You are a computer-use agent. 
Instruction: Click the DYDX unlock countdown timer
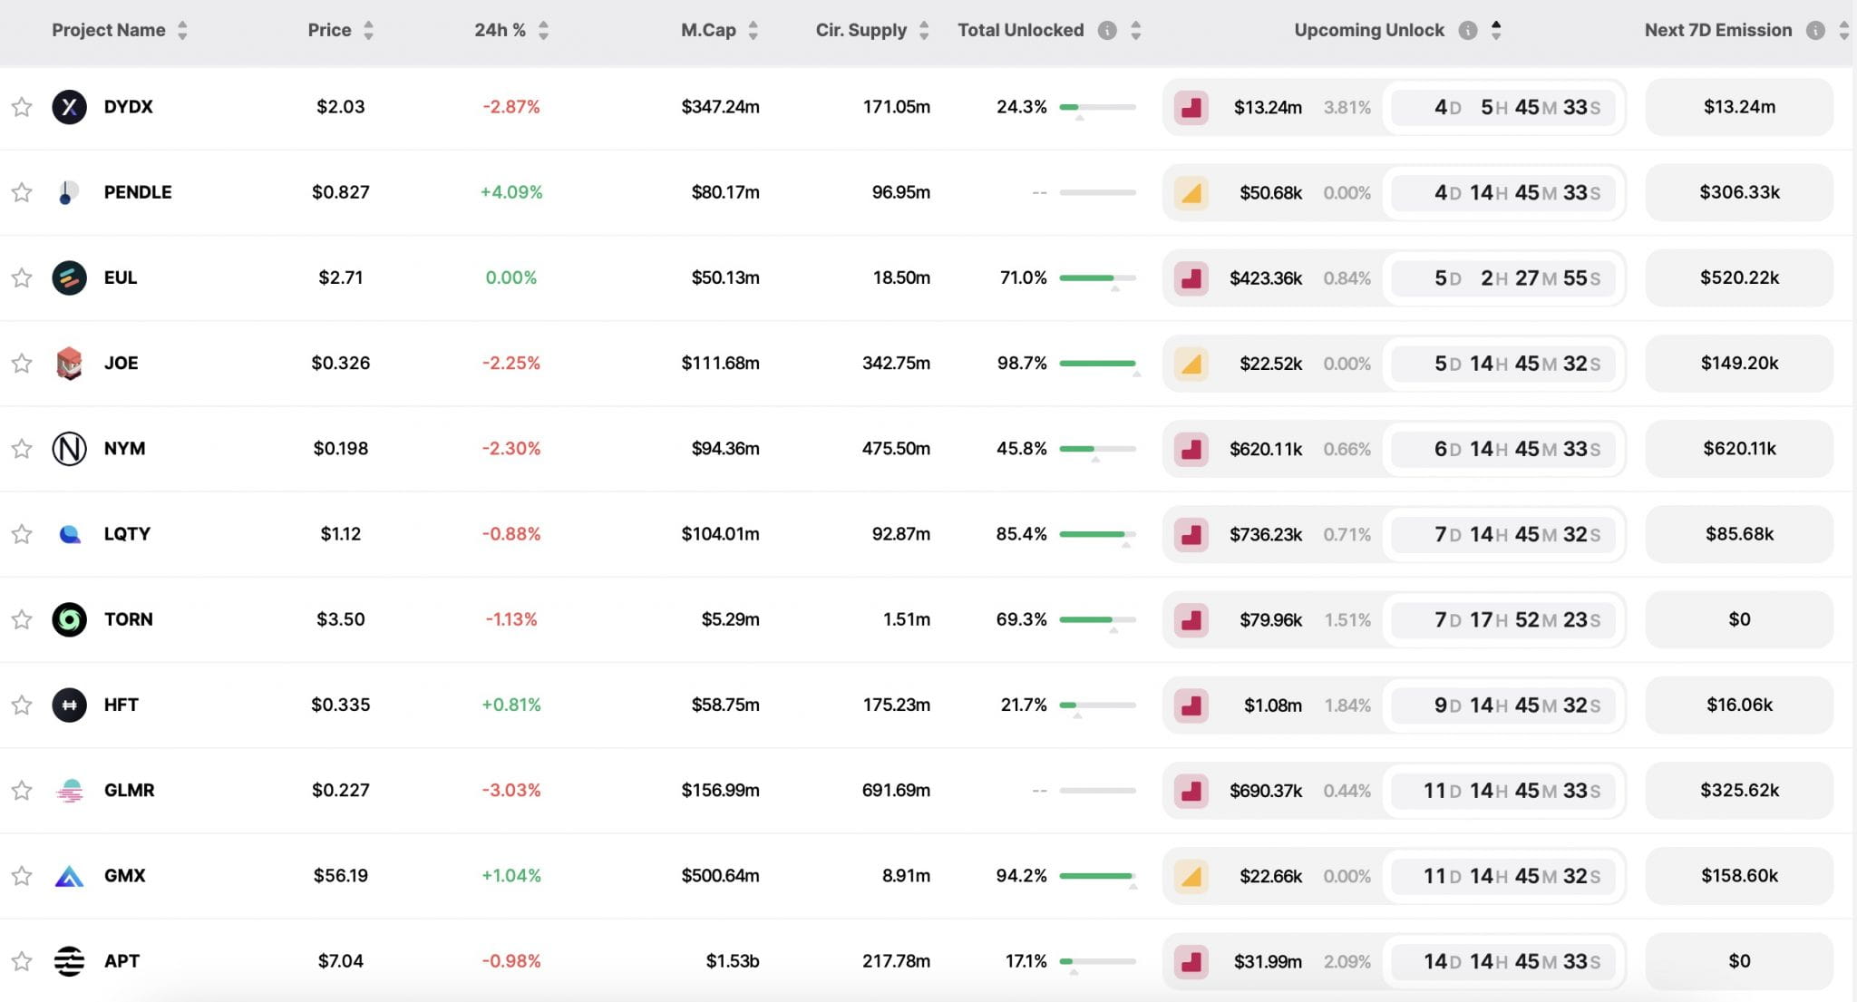(1503, 106)
